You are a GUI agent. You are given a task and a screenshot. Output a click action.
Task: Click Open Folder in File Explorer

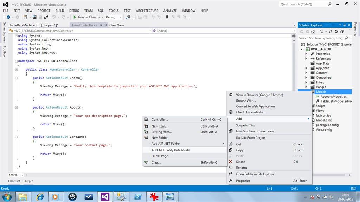270,174
